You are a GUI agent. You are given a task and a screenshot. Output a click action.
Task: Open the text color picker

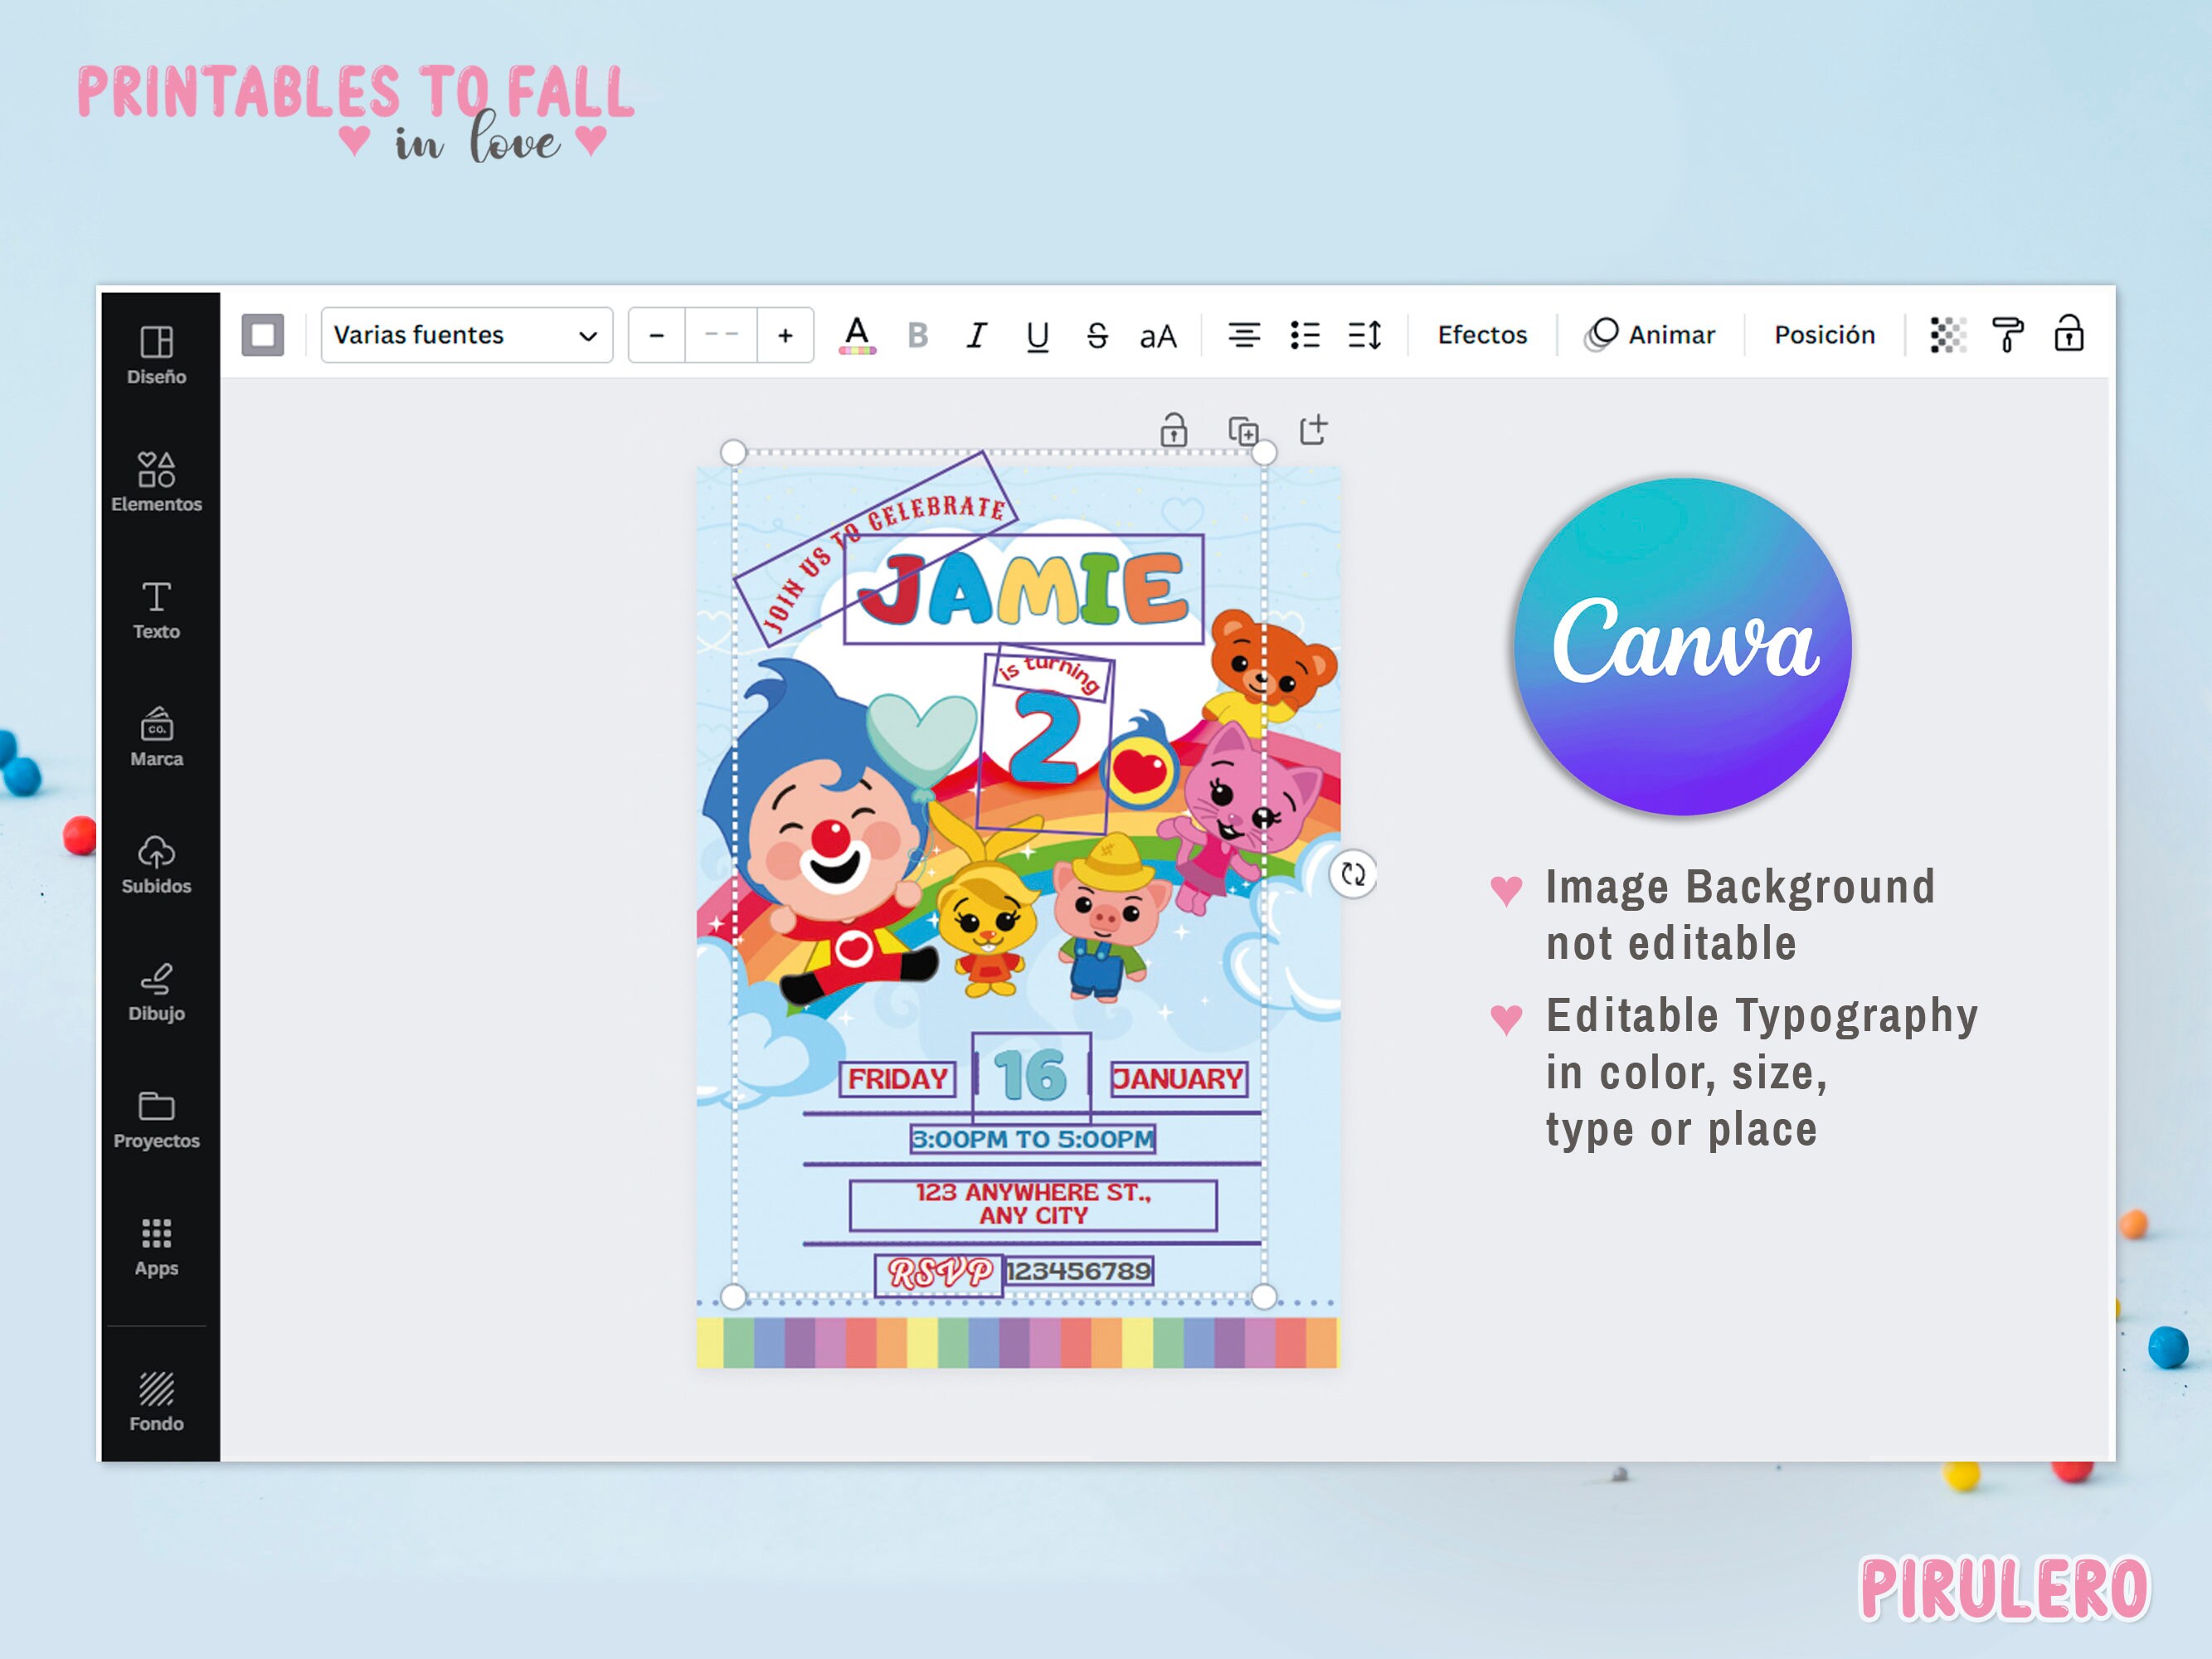tap(857, 335)
